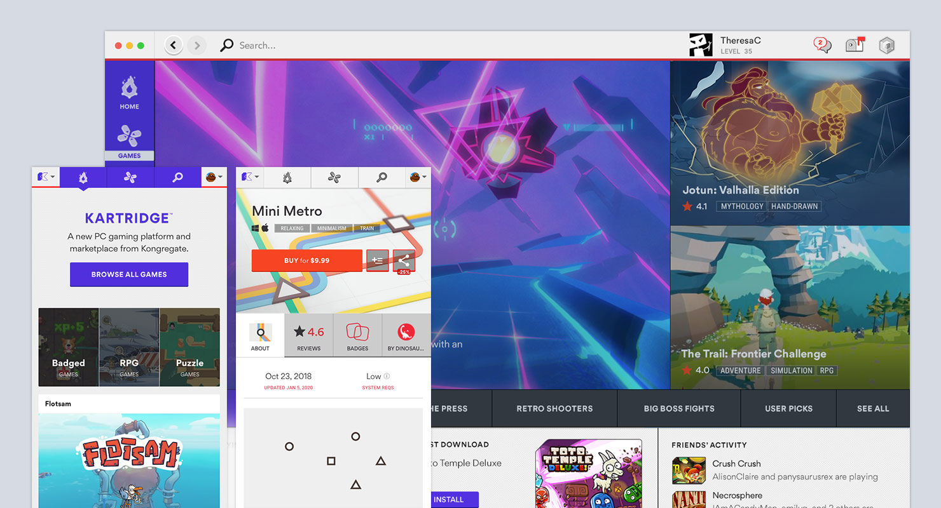This screenshot has height=508, width=941.
Task: Go to Home in main window sidebar
Action: pyautogui.click(x=129, y=93)
